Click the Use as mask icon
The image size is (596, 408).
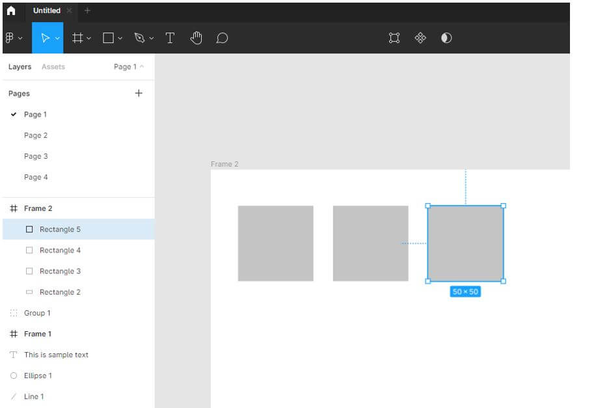click(446, 38)
